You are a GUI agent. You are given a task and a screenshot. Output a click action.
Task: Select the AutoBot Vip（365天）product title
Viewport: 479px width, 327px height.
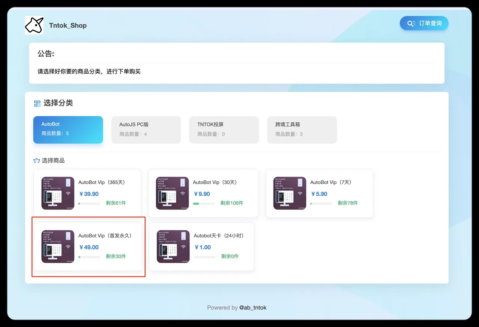[x=102, y=183]
